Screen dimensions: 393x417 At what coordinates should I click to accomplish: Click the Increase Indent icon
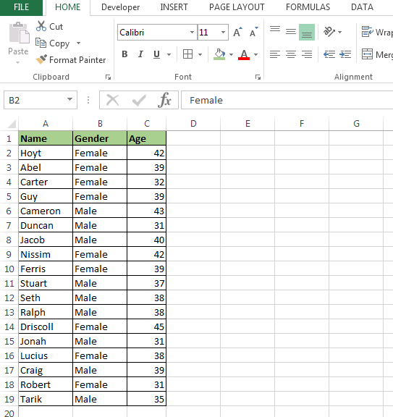[x=345, y=54]
